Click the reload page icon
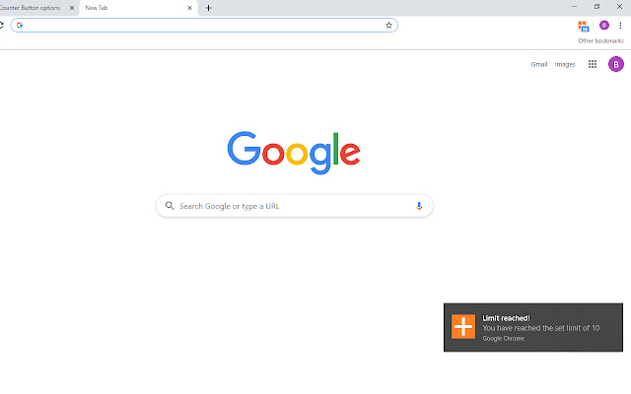 (x=1, y=26)
